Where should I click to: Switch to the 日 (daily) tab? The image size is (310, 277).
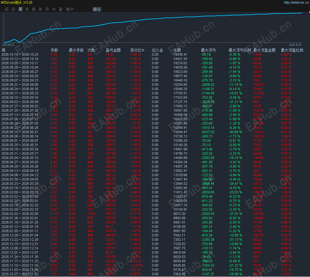(13, 9)
